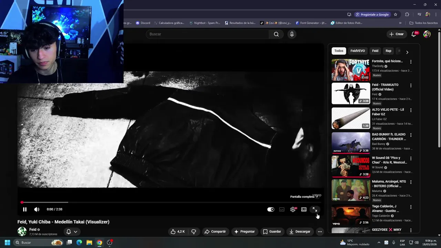Image resolution: width=441 pixels, height=248 pixels.
Task: Enter fullscreen with the Pantalla completa button
Action: click(x=315, y=209)
